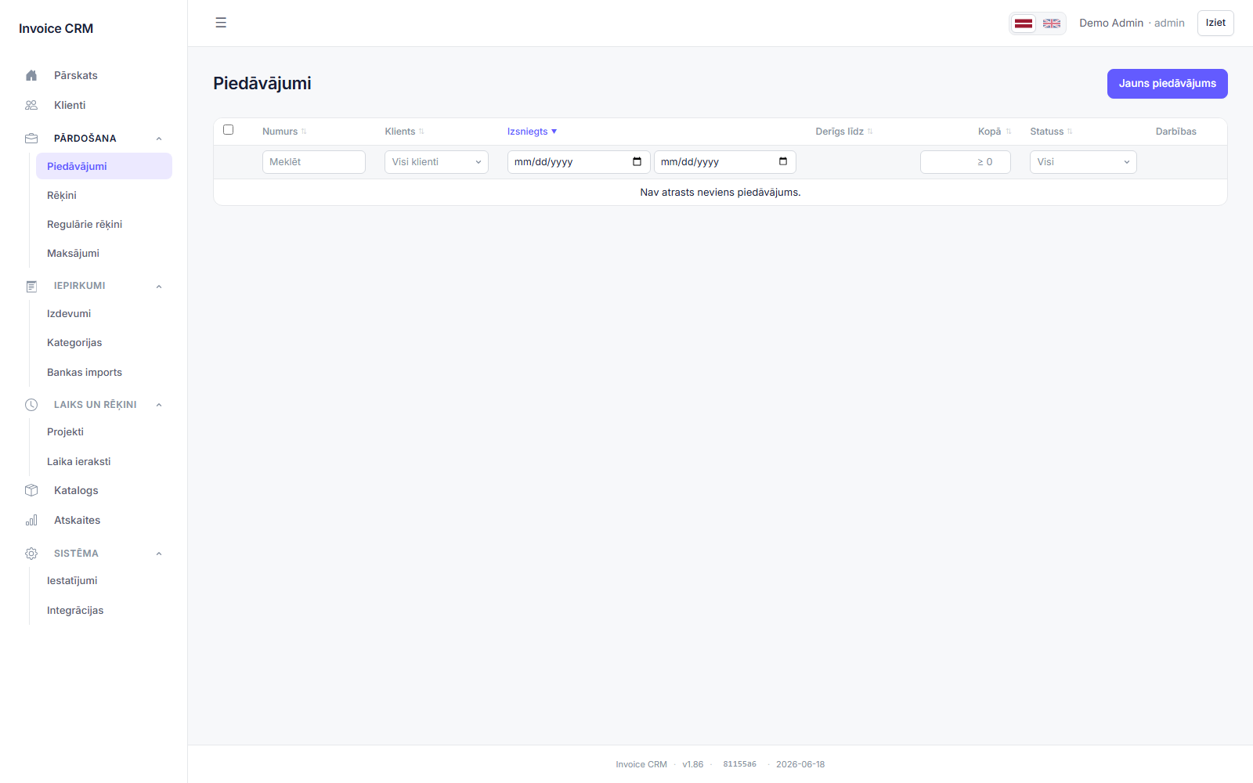Click the Katalogs box icon
Screen dimensions: 1253x783
[x=31, y=490]
